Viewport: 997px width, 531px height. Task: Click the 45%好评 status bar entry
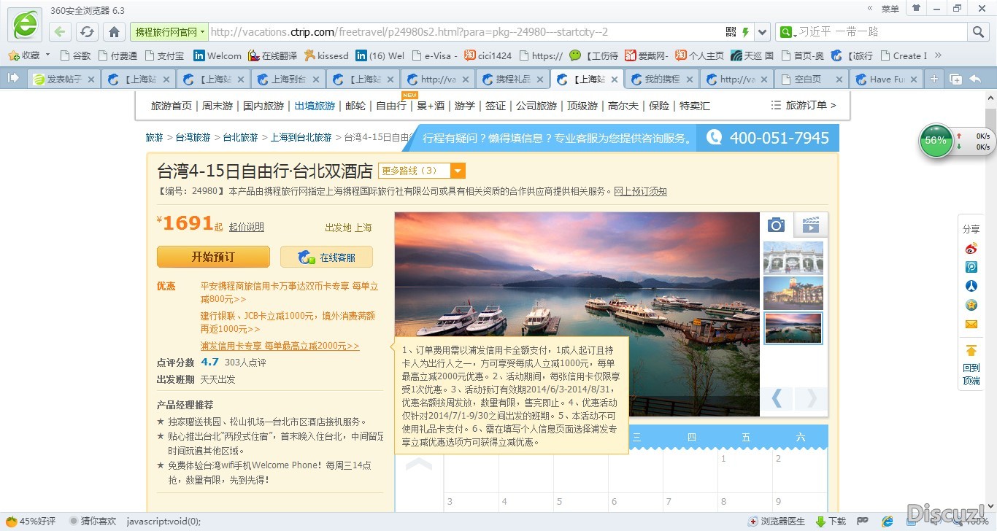click(x=31, y=521)
